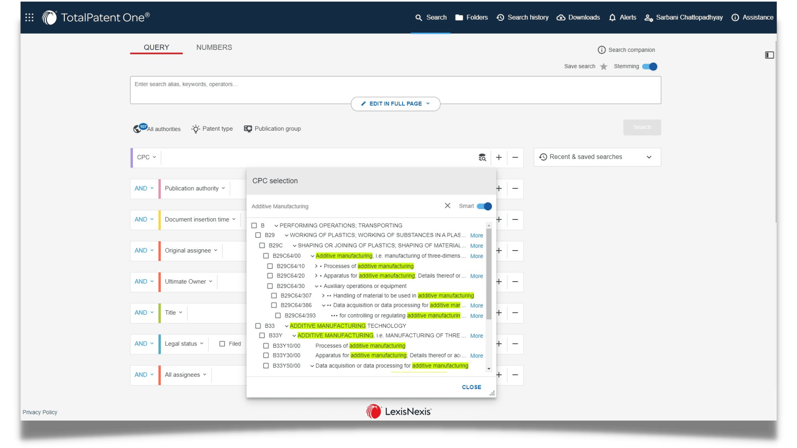The width and height of the screenshot is (797, 448).
Task: Open the CPC field type dropdown
Action: coord(147,158)
